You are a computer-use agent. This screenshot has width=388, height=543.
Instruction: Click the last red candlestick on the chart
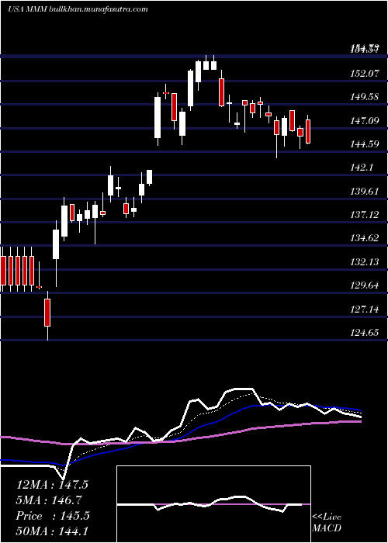click(308, 131)
